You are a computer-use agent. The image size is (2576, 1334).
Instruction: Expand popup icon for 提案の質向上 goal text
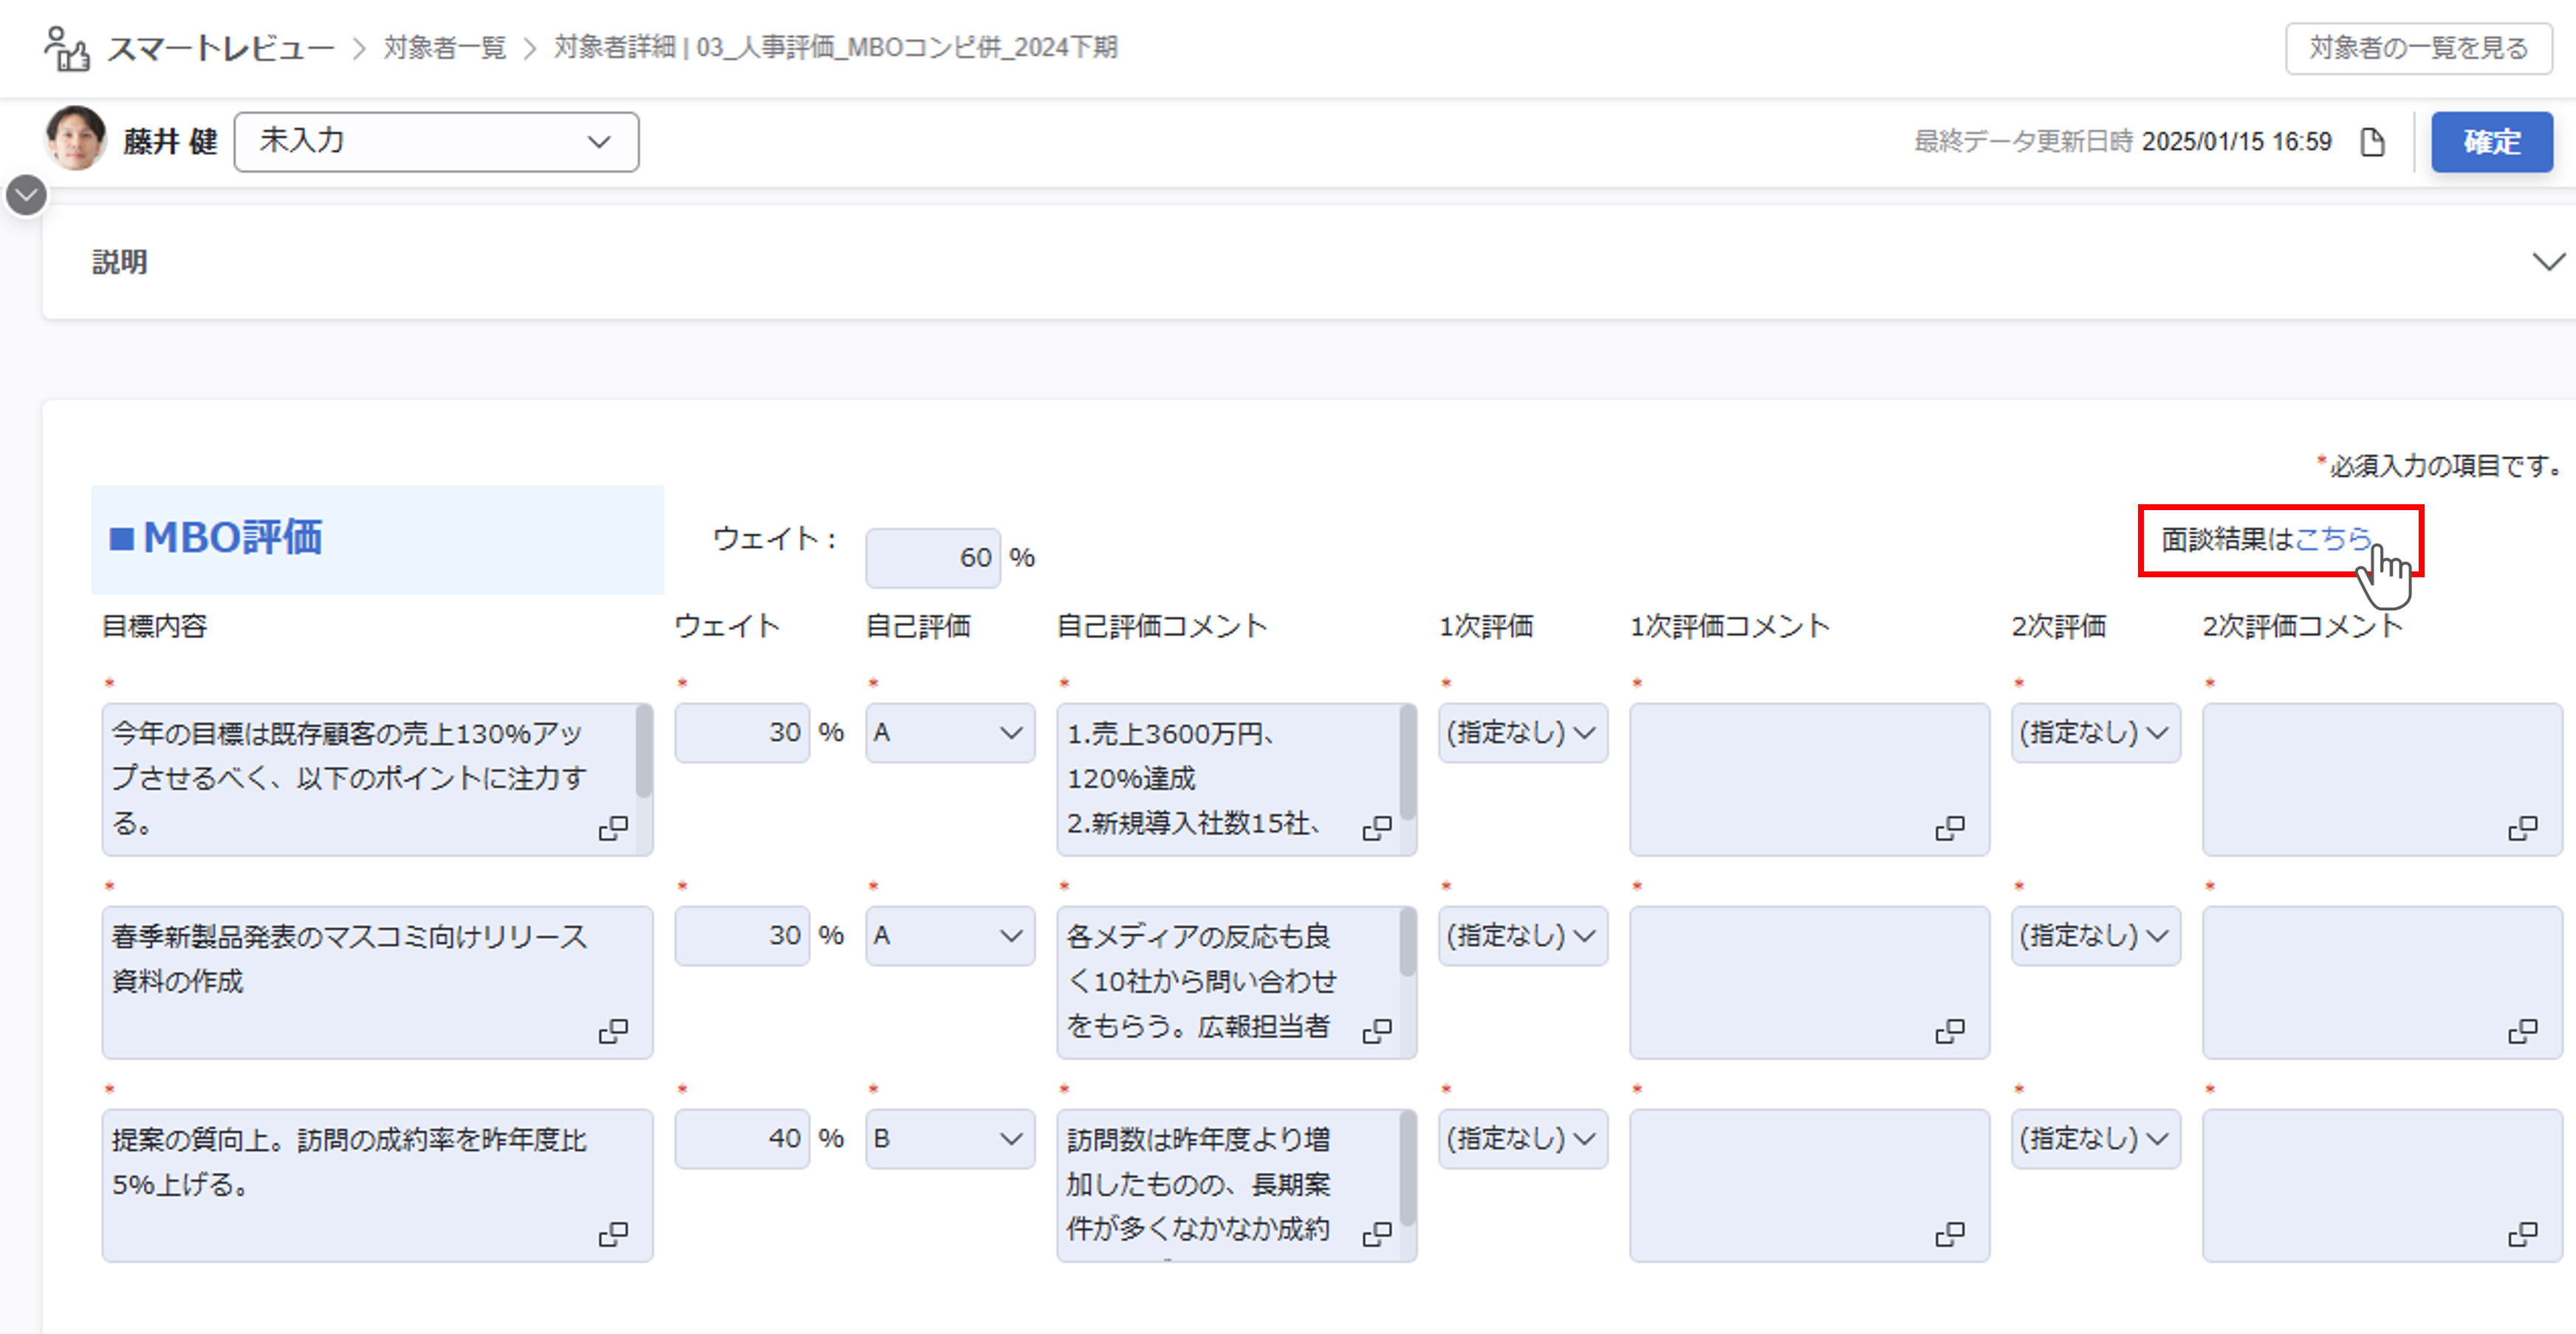pyautogui.click(x=613, y=1234)
